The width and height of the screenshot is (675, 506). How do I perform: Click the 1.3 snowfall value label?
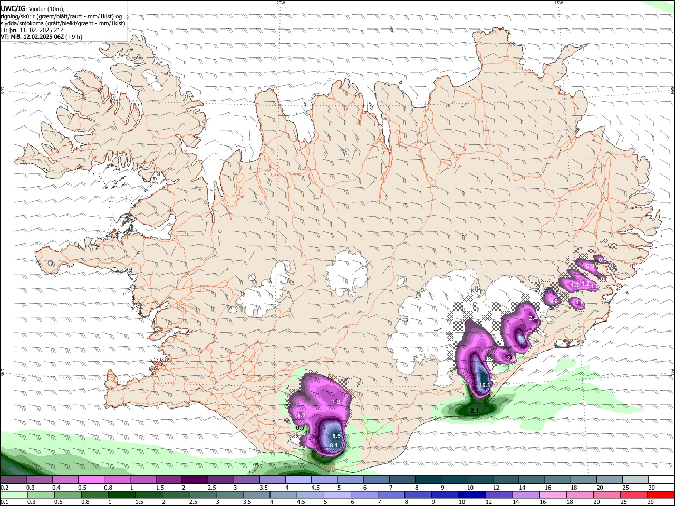(x=302, y=415)
